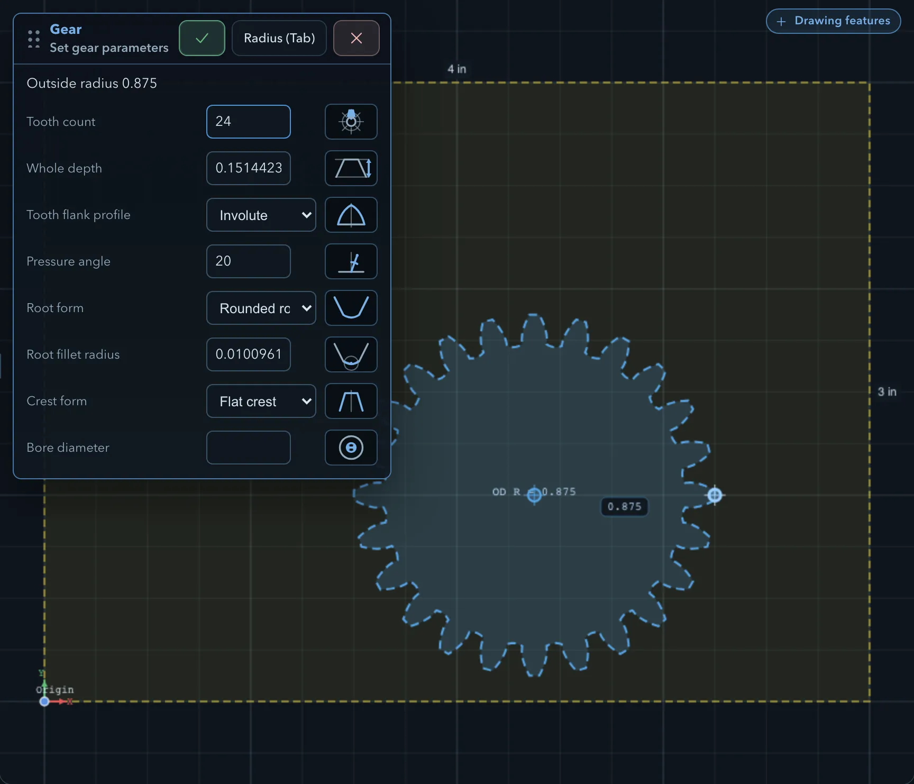Image resolution: width=914 pixels, height=784 pixels.
Task: Open the Tooth flank profile Involute dropdown
Action: pyautogui.click(x=261, y=215)
